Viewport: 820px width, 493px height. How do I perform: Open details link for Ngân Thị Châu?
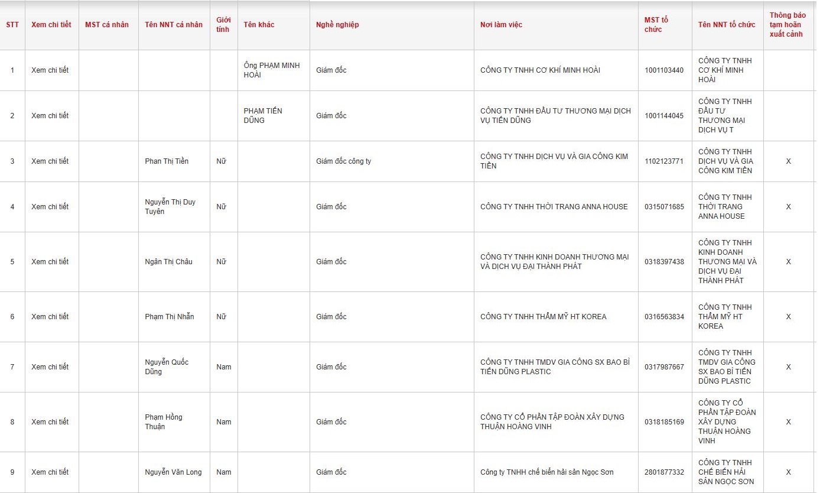[50, 262]
